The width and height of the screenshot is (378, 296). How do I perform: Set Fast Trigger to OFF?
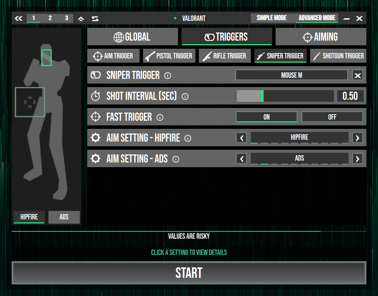332,117
